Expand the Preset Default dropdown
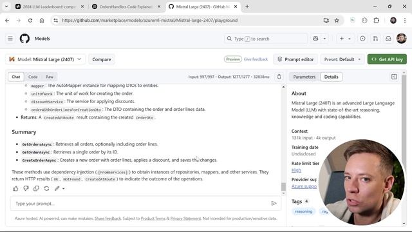The image size is (412, 232). (x=342, y=59)
